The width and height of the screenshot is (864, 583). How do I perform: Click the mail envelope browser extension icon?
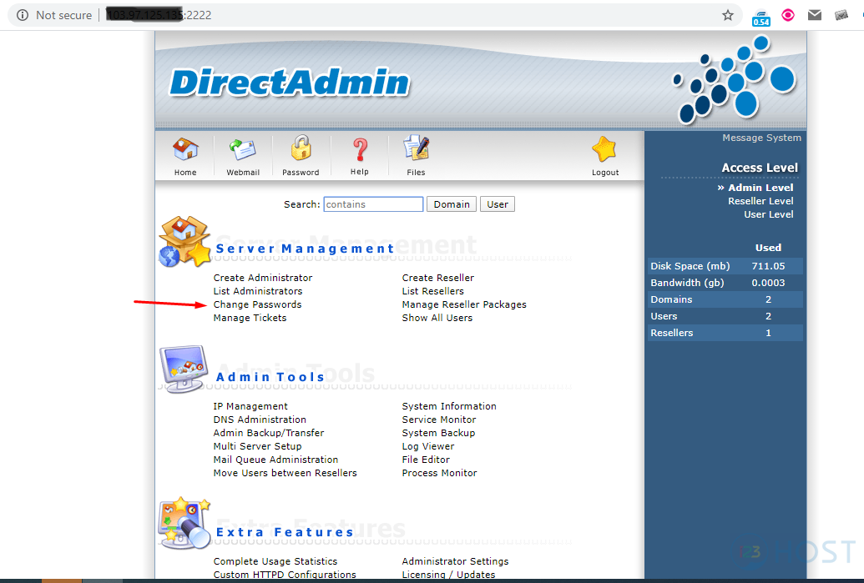(815, 15)
